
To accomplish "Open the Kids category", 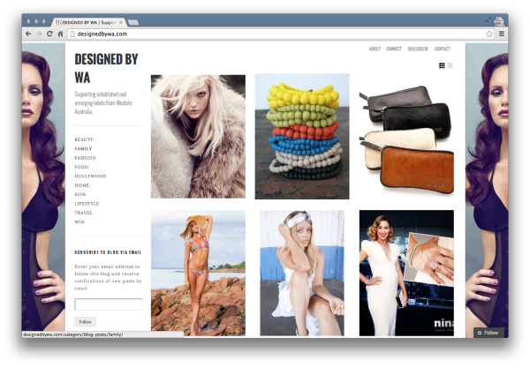I will coord(80,194).
